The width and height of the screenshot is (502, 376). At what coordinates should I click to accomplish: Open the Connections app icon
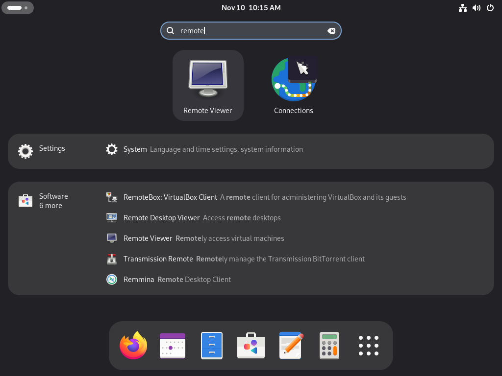click(293, 85)
